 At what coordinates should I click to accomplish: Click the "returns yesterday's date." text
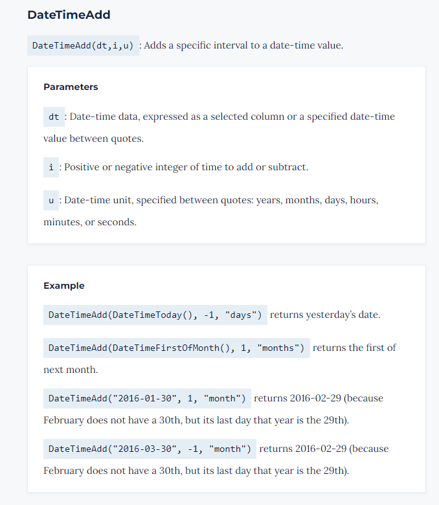pos(325,315)
